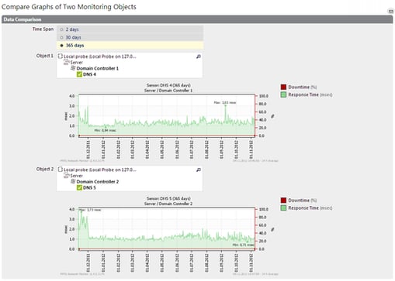Click Response Time label in DNS 5 legend
The height and width of the screenshot is (281, 395).
pyautogui.click(x=310, y=208)
